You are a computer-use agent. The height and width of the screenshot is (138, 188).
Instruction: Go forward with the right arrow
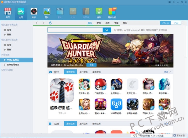pyautogui.click(x=44, y=23)
